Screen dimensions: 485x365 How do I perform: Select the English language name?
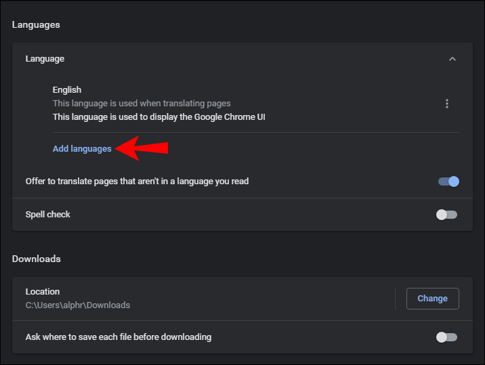pyautogui.click(x=67, y=90)
